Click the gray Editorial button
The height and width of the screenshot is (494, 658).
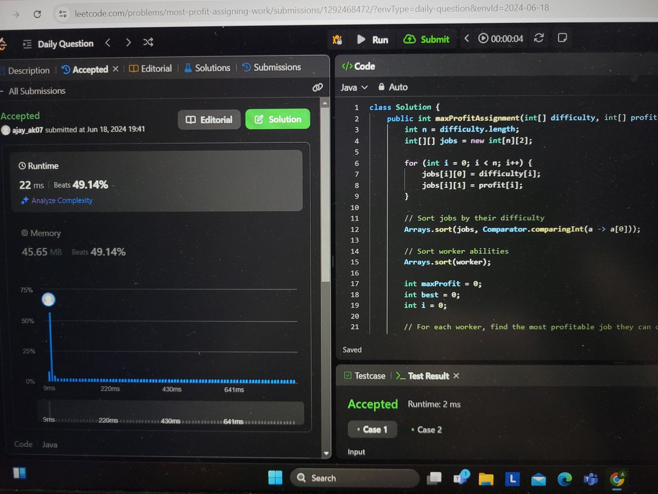[x=209, y=120]
